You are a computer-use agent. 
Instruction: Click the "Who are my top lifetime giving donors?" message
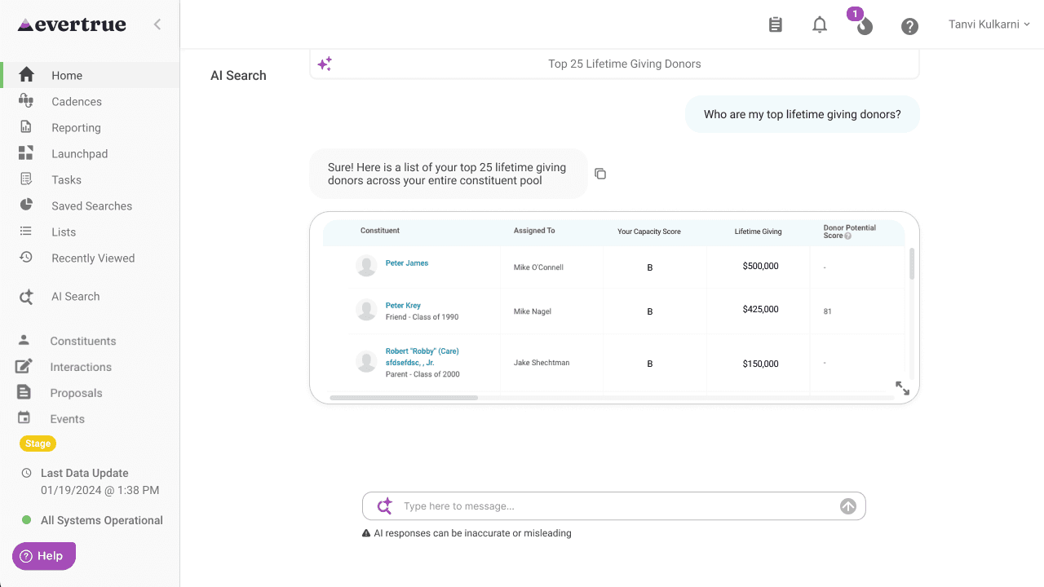(x=803, y=114)
